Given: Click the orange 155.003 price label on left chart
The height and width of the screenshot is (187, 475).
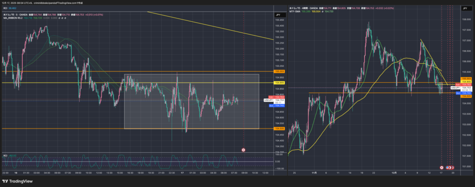Looking at the screenshot, I should click(279, 71).
